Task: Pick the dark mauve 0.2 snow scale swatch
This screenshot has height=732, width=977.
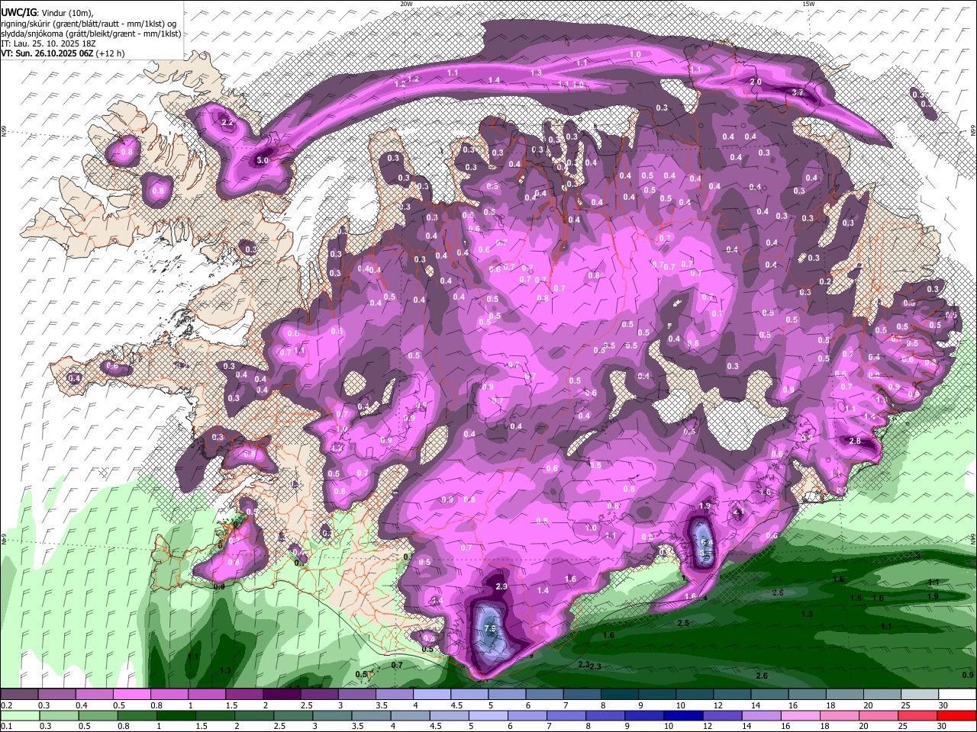Action: [x=19, y=695]
